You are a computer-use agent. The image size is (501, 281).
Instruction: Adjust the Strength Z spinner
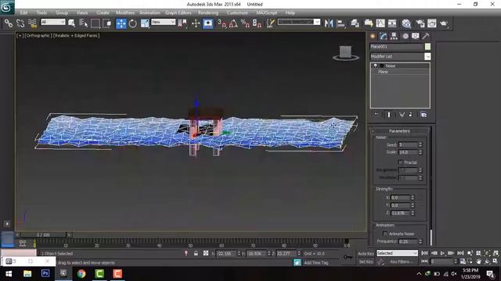point(413,213)
